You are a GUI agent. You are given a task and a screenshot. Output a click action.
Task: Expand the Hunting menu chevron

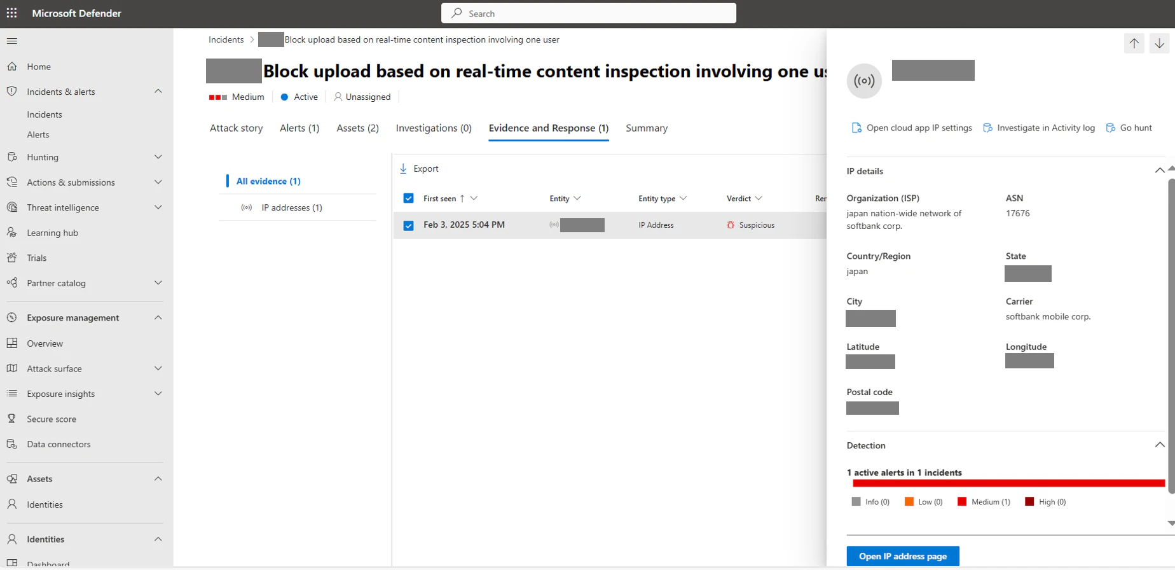point(158,156)
